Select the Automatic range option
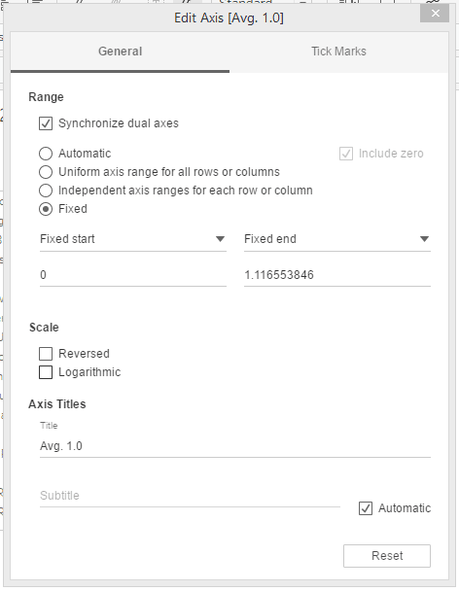This screenshot has height=591, width=459. (x=46, y=154)
